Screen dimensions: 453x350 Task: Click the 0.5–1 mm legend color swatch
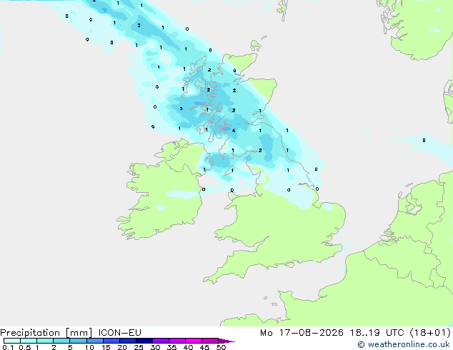(x=29, y=341)
